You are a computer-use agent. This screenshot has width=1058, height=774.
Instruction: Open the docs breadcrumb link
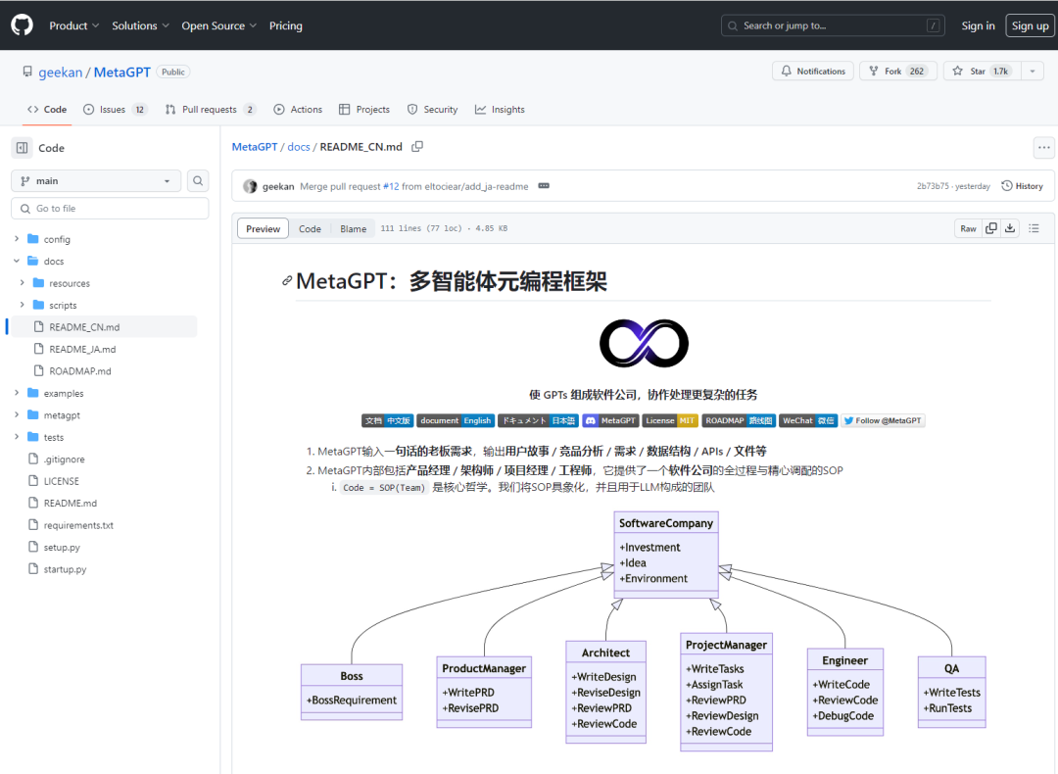click(298, 146)
